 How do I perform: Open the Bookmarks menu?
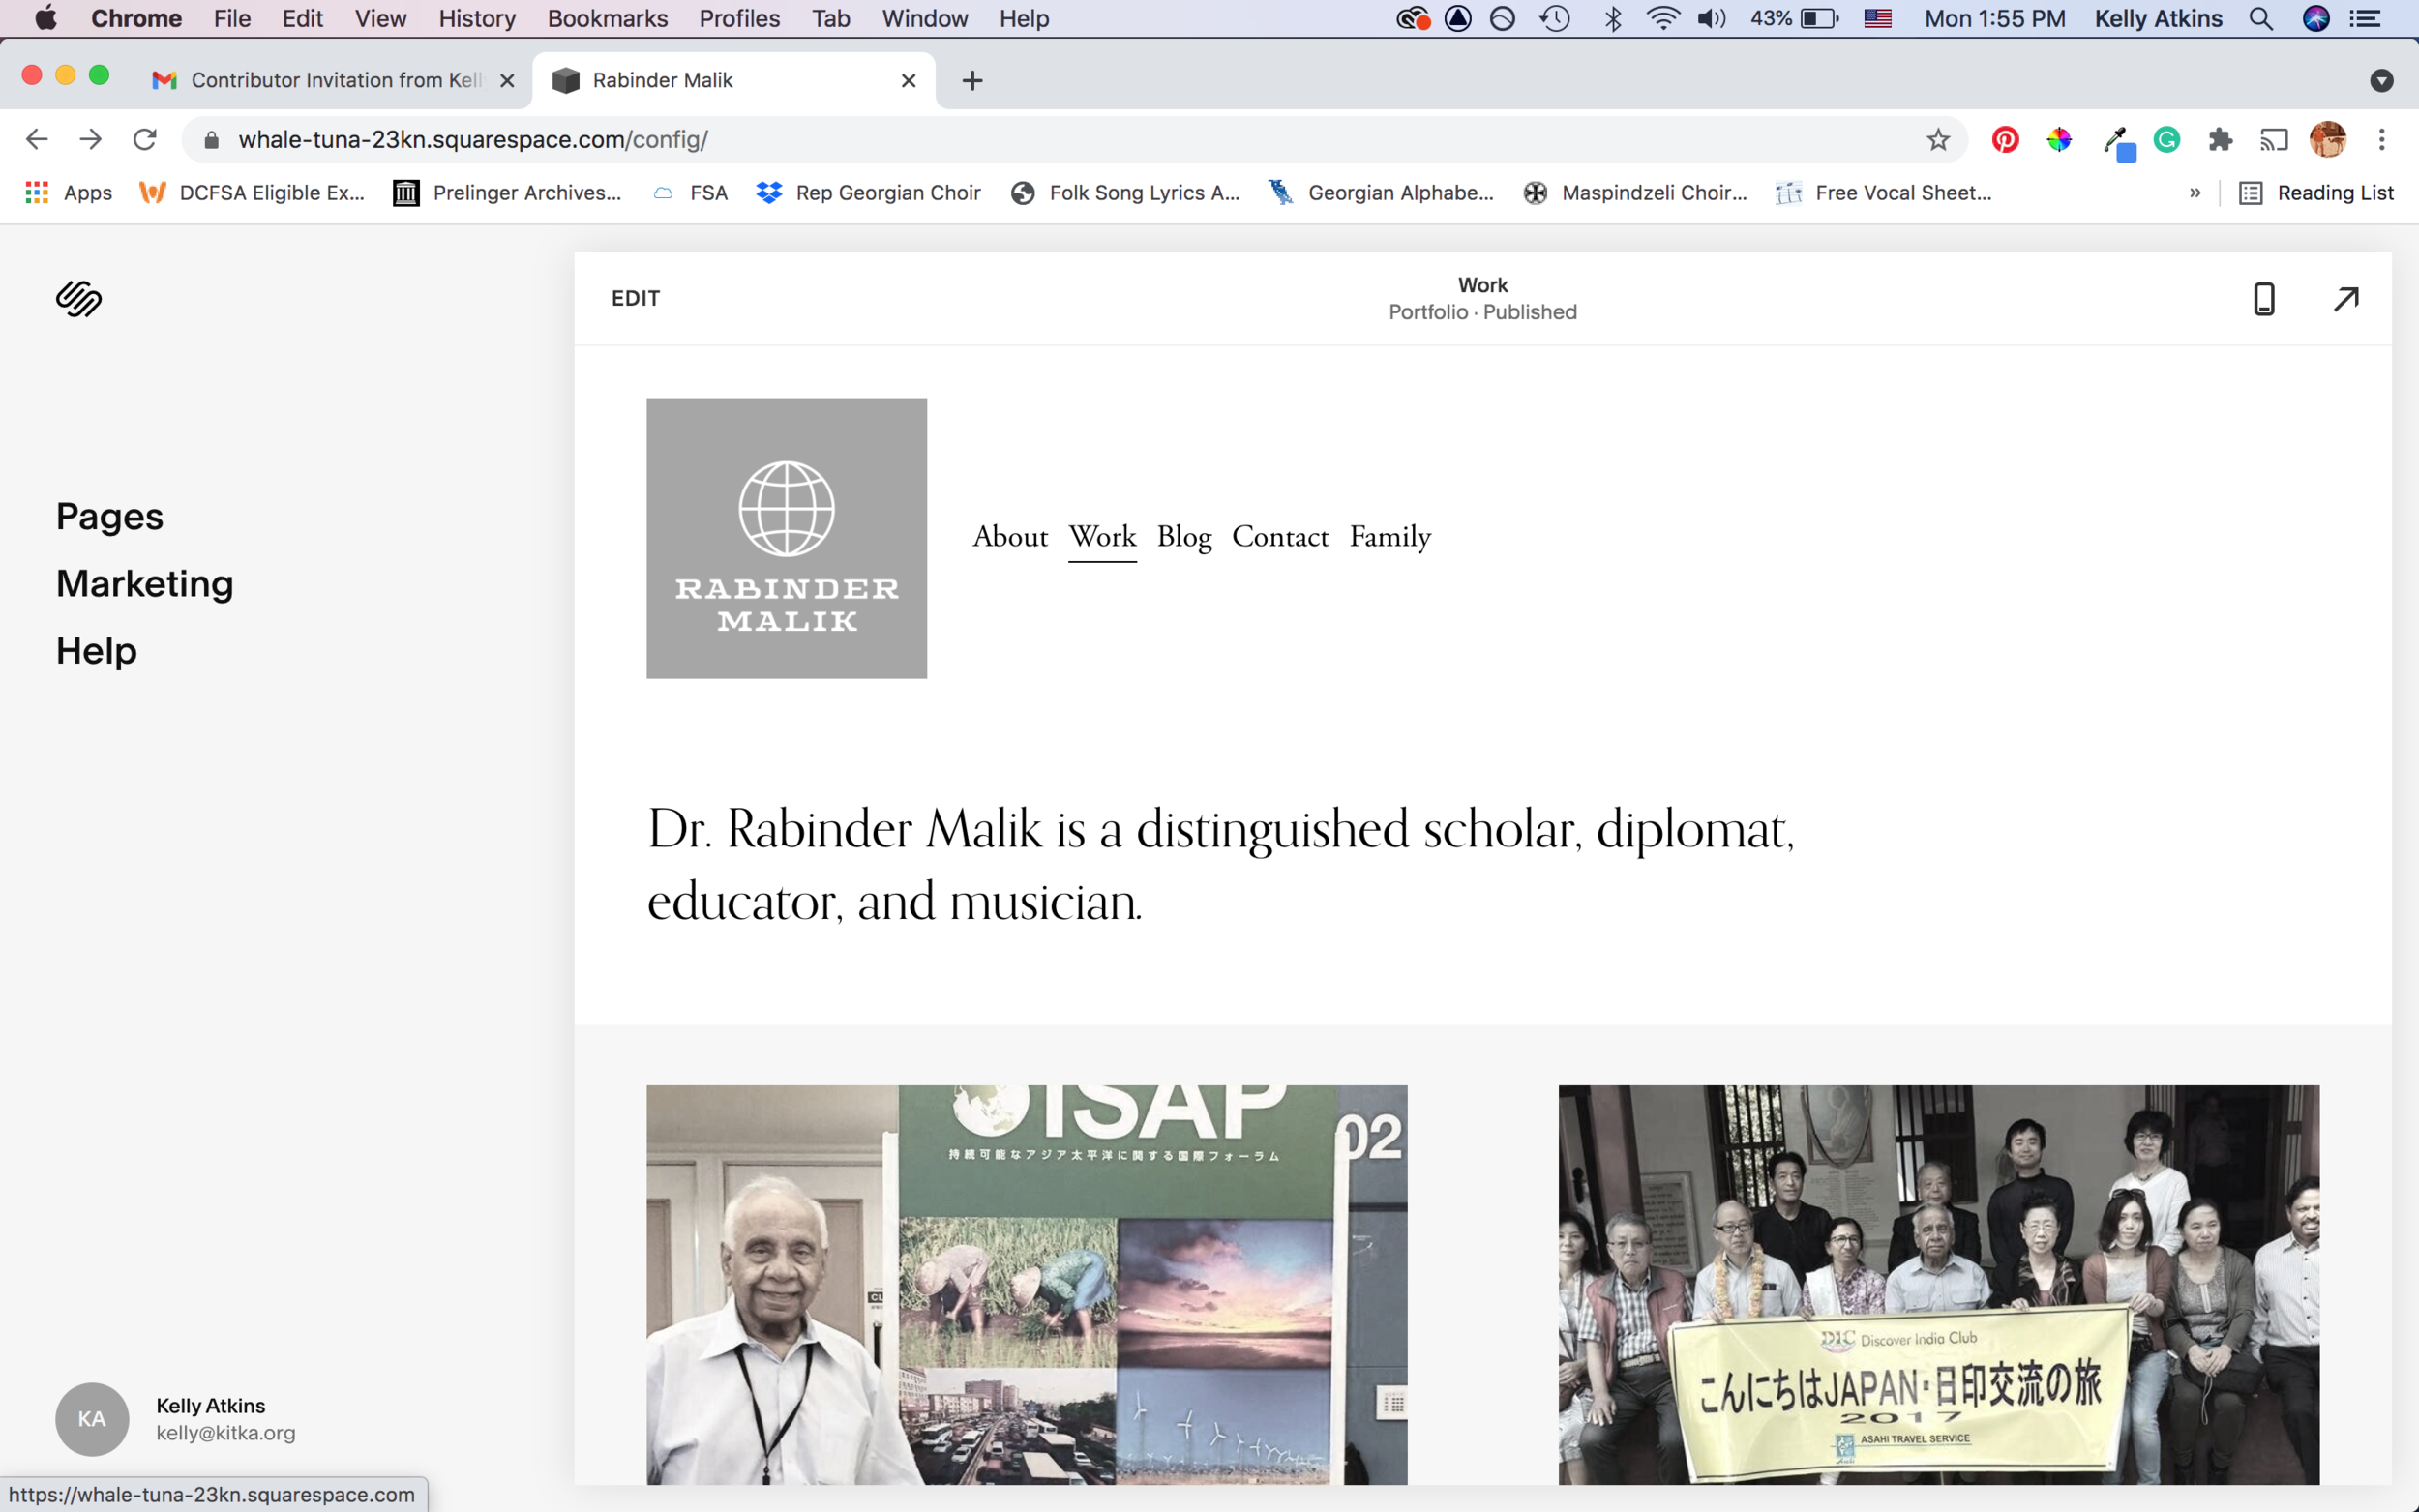click(x=607, y=18)
